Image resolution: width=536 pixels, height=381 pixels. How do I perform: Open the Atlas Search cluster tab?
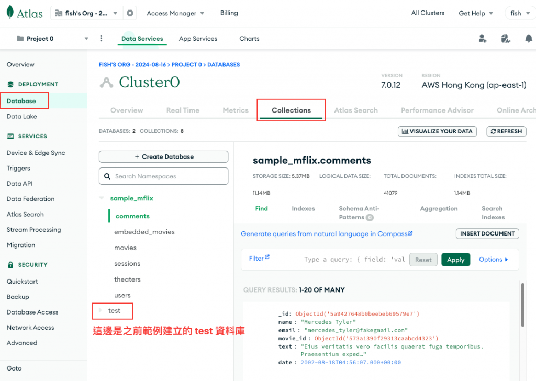coord(356,110)
